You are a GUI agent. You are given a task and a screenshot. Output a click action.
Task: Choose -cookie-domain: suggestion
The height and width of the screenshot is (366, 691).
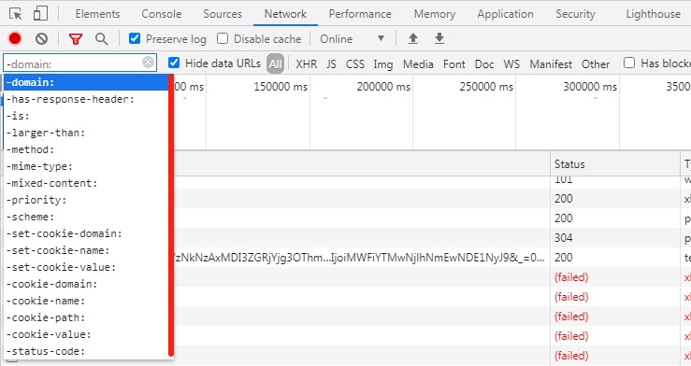click(86, 284)
